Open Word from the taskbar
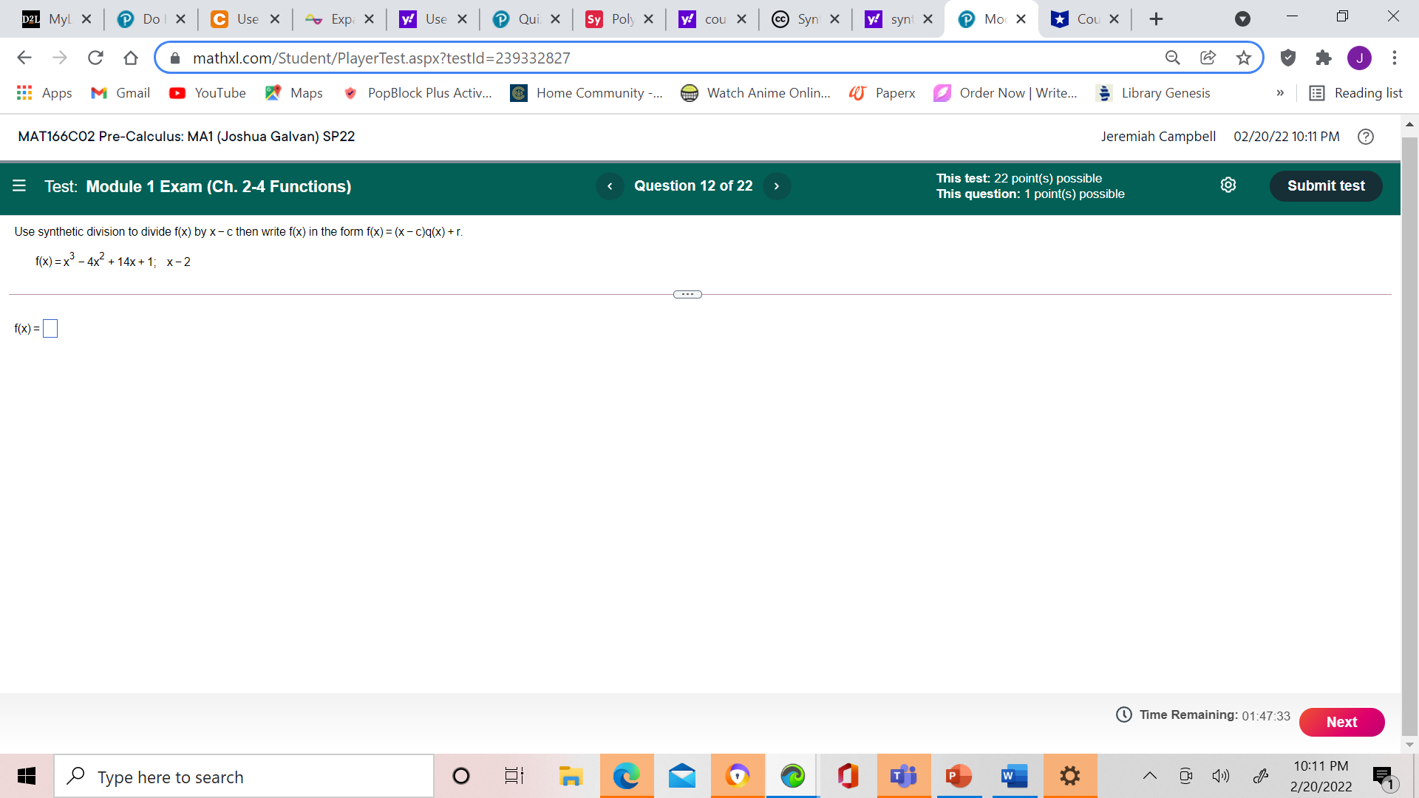 pyautogui.click(x=1014, y=776)
